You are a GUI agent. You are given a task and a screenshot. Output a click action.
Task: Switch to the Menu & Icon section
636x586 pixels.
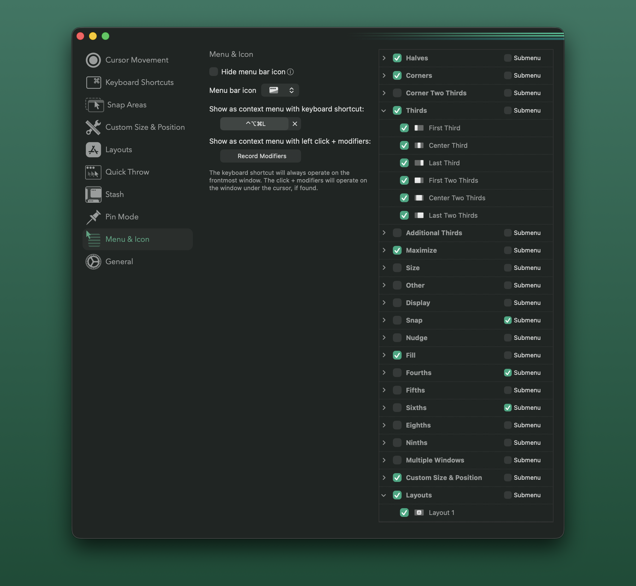point(138,239)
